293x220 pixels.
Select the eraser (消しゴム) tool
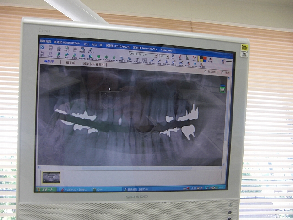pyautogui.click(x=195, y=64)
